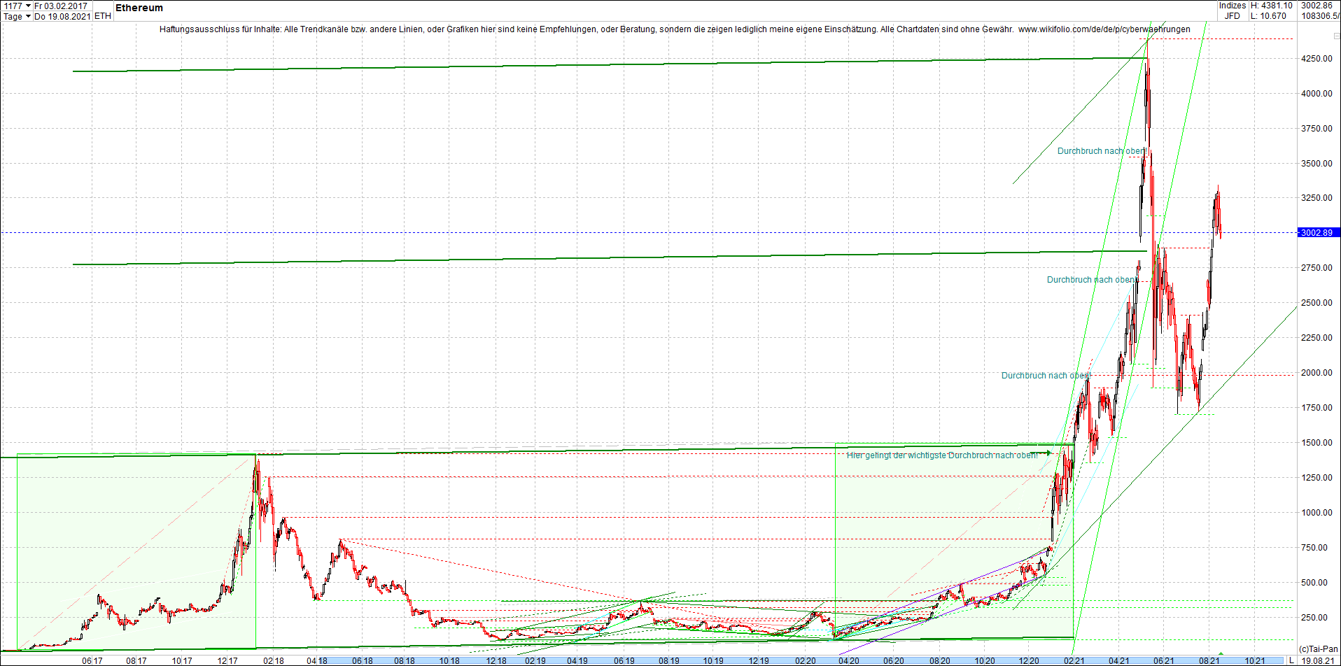This screenshot has width=1341, height=666.
Task: Click the last price 3002.86
Action: (1317, 6)
